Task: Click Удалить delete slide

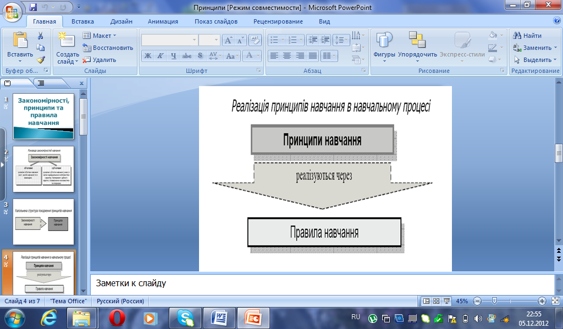Action: [100, 60]
